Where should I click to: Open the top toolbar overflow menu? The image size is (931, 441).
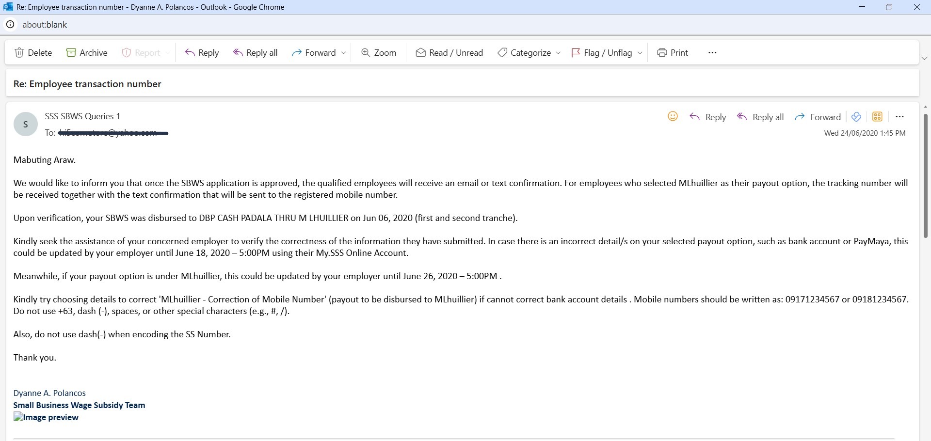712,52
